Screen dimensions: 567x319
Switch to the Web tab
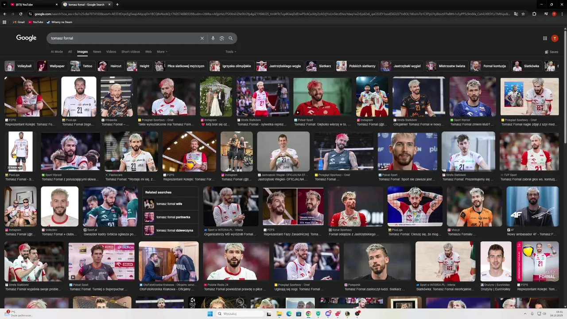coord(148,52)
